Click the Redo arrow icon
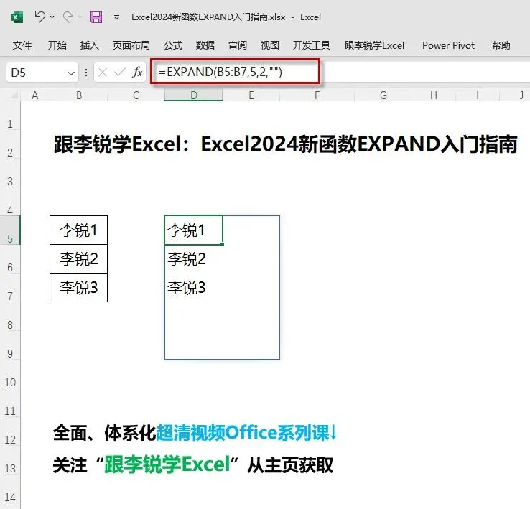The height and width of the screenshot is (509, 530). click(68, 17)
